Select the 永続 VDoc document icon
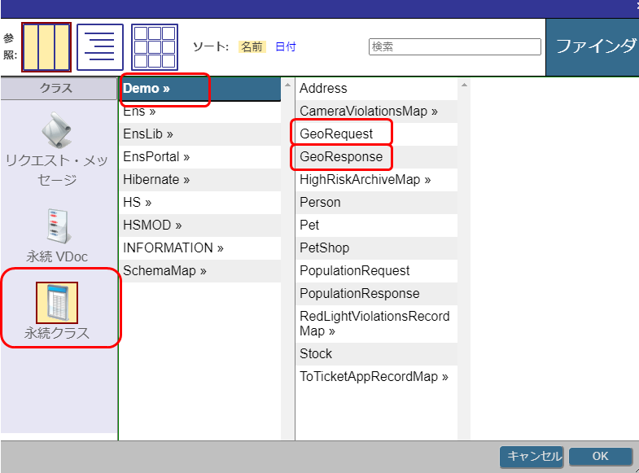 tap(57, 226)
